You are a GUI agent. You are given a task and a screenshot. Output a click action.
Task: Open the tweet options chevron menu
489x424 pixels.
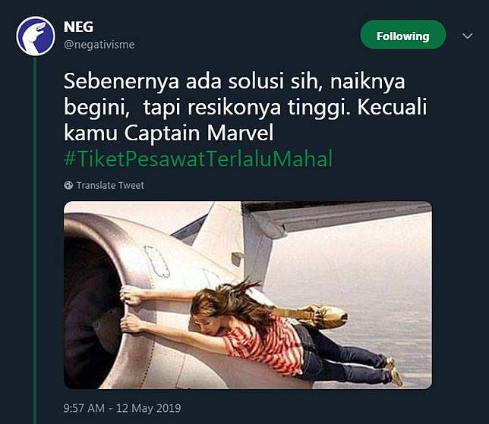coord(468,36)
